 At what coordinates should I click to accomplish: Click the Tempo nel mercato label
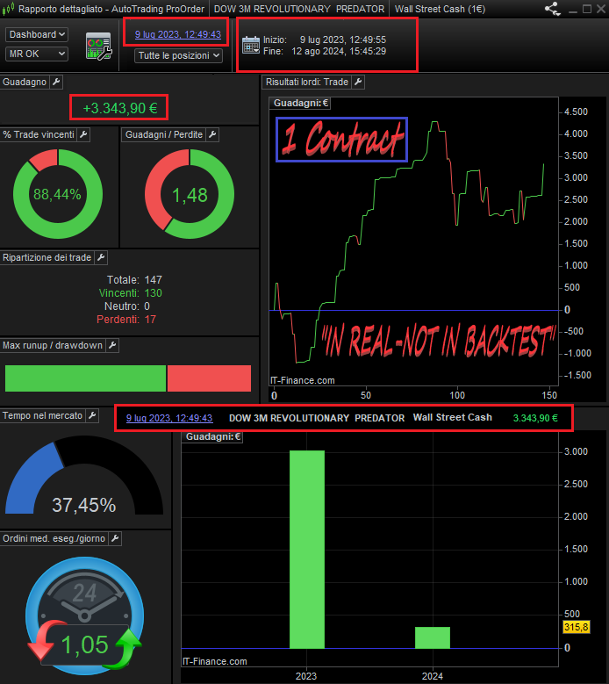(x=43, y=415)
